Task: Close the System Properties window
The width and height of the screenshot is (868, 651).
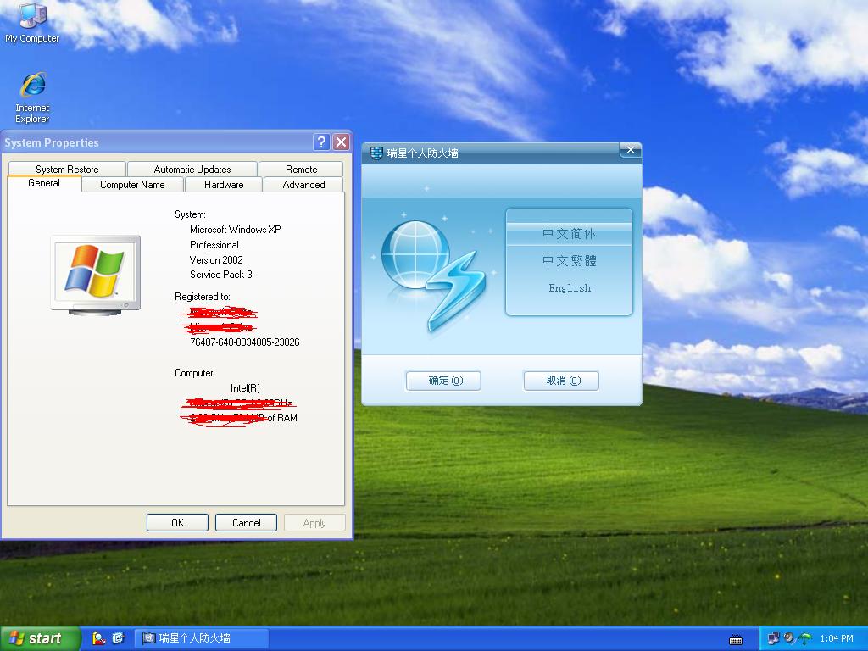Action: tap(342, 142)
